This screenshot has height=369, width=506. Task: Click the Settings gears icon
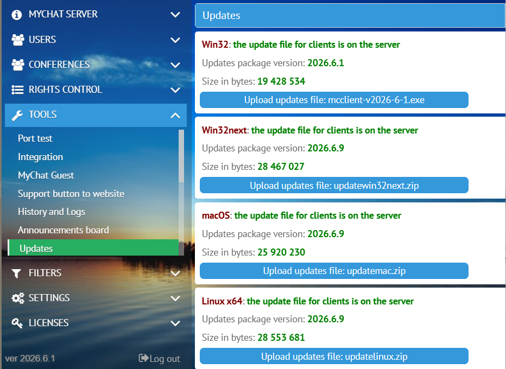coord(18,298)
